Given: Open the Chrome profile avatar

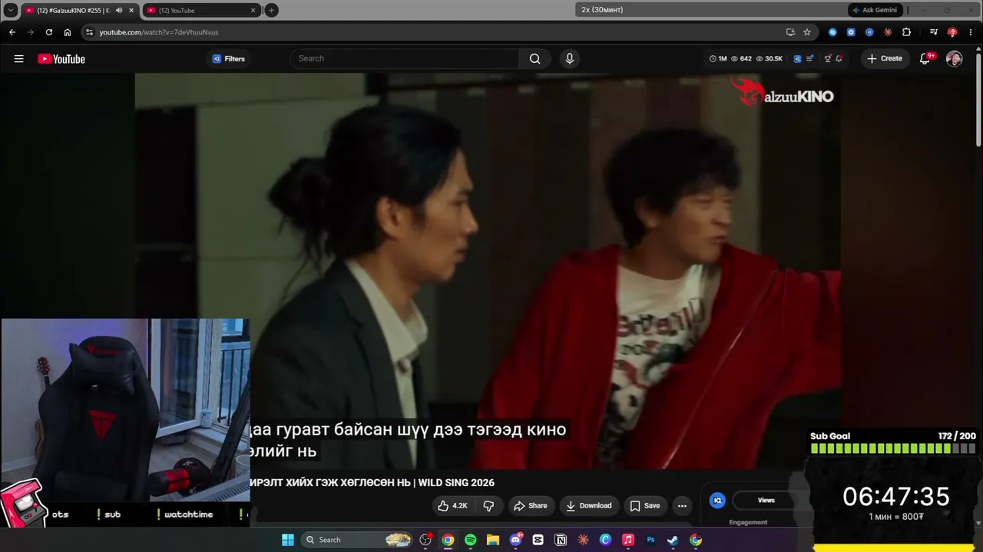Looking at the screenshot, I should (952, 32).
